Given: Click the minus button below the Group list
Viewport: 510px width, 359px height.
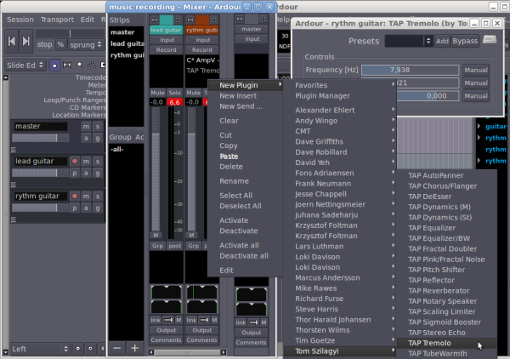Looking at the screenshot, I should point(117,348).
